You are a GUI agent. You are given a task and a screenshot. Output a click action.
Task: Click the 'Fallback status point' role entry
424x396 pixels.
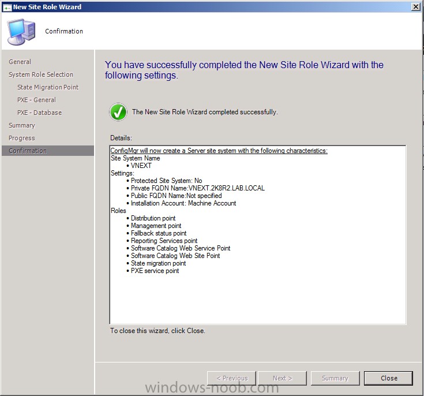tap(159, 233)
